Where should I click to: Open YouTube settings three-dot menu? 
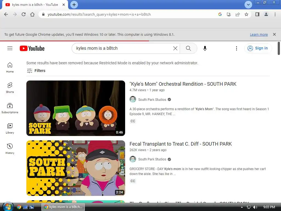(x=237, y=48)
